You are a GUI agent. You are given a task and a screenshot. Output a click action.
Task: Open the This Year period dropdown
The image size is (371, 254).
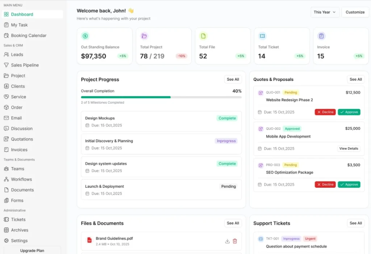325,12
